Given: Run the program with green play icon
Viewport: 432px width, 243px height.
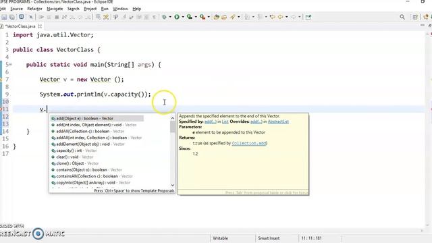Looking at the screenshot, I should click(177, 17).
